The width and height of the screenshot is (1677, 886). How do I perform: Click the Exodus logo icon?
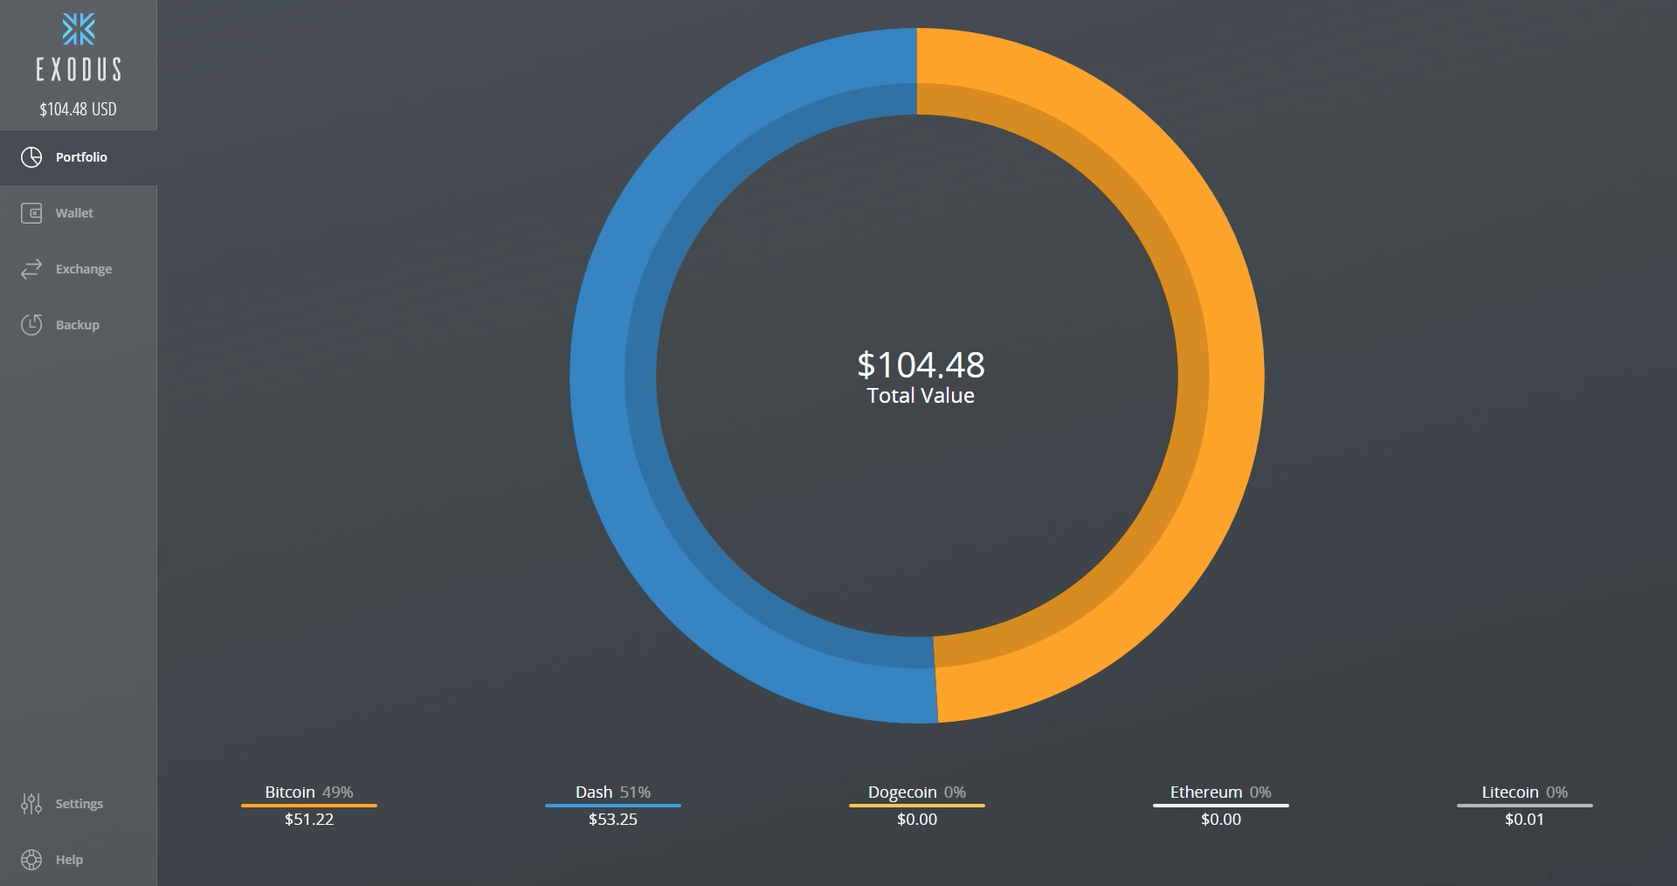coord(79,30)
